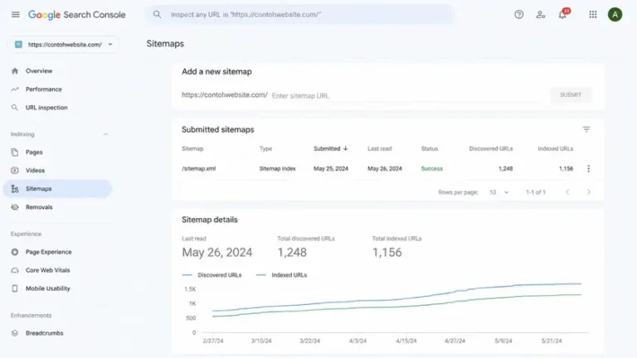Image resolution: width=637 pixels, height=358 pixels.
Task: Toggle sort arrow on Submitted column
Action: click(x=345, y=148)
